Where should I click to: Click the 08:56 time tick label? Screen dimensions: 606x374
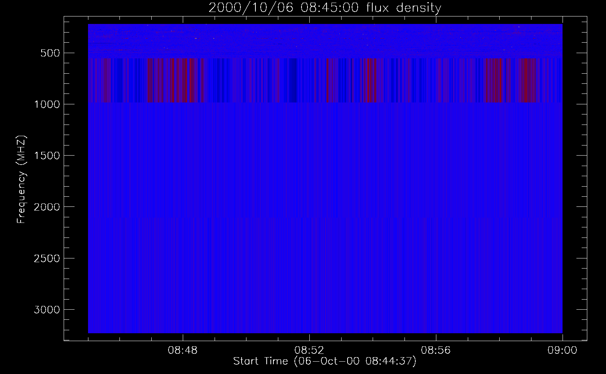pos(436,350)
